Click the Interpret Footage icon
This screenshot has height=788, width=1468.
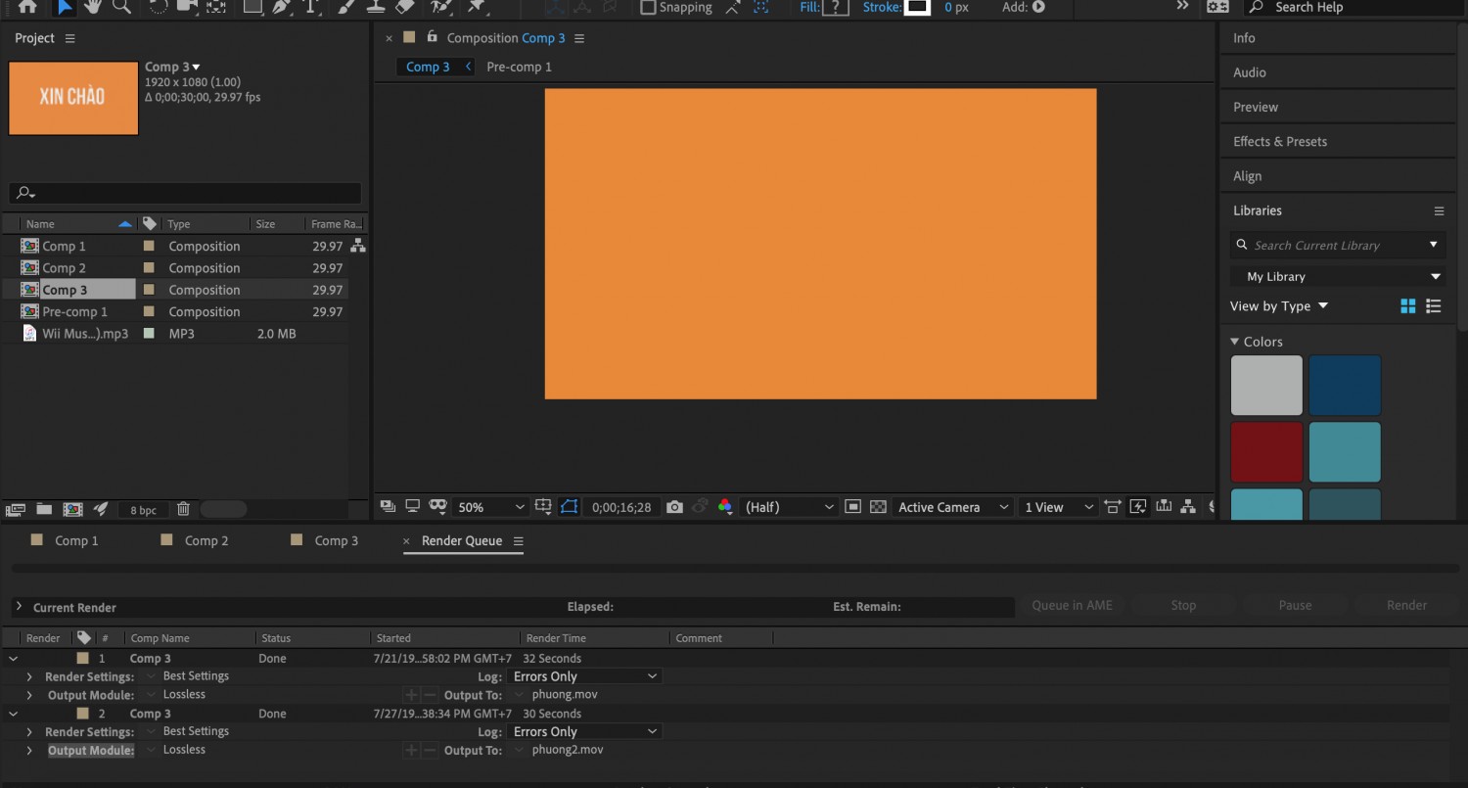point(15,509)
